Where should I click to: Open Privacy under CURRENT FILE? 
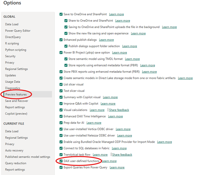[10, 144]
